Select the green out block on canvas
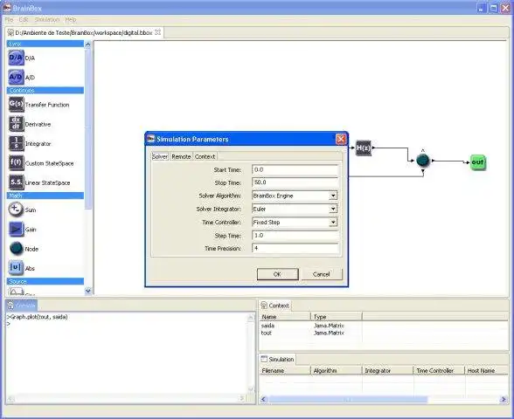Screen dimensions: 514x419 point(477,162)
